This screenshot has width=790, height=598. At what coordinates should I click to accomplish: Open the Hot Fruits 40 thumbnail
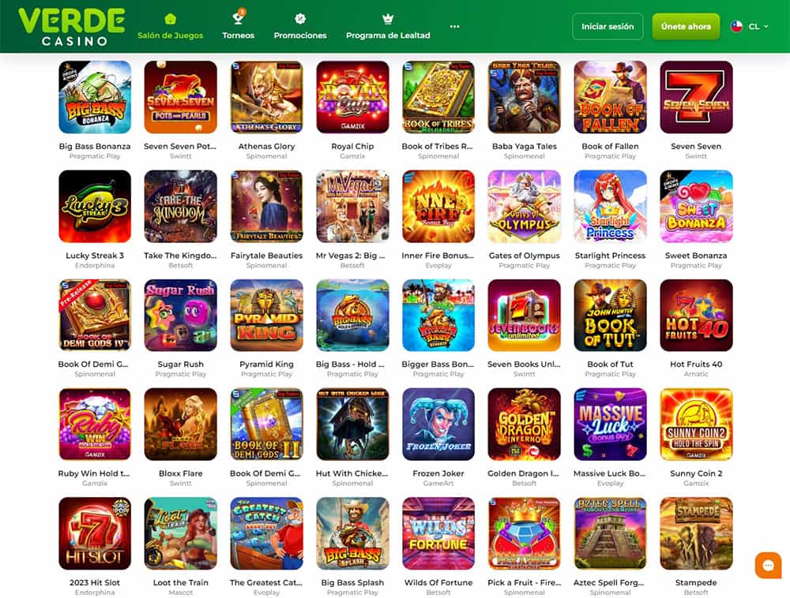(696, 315)
